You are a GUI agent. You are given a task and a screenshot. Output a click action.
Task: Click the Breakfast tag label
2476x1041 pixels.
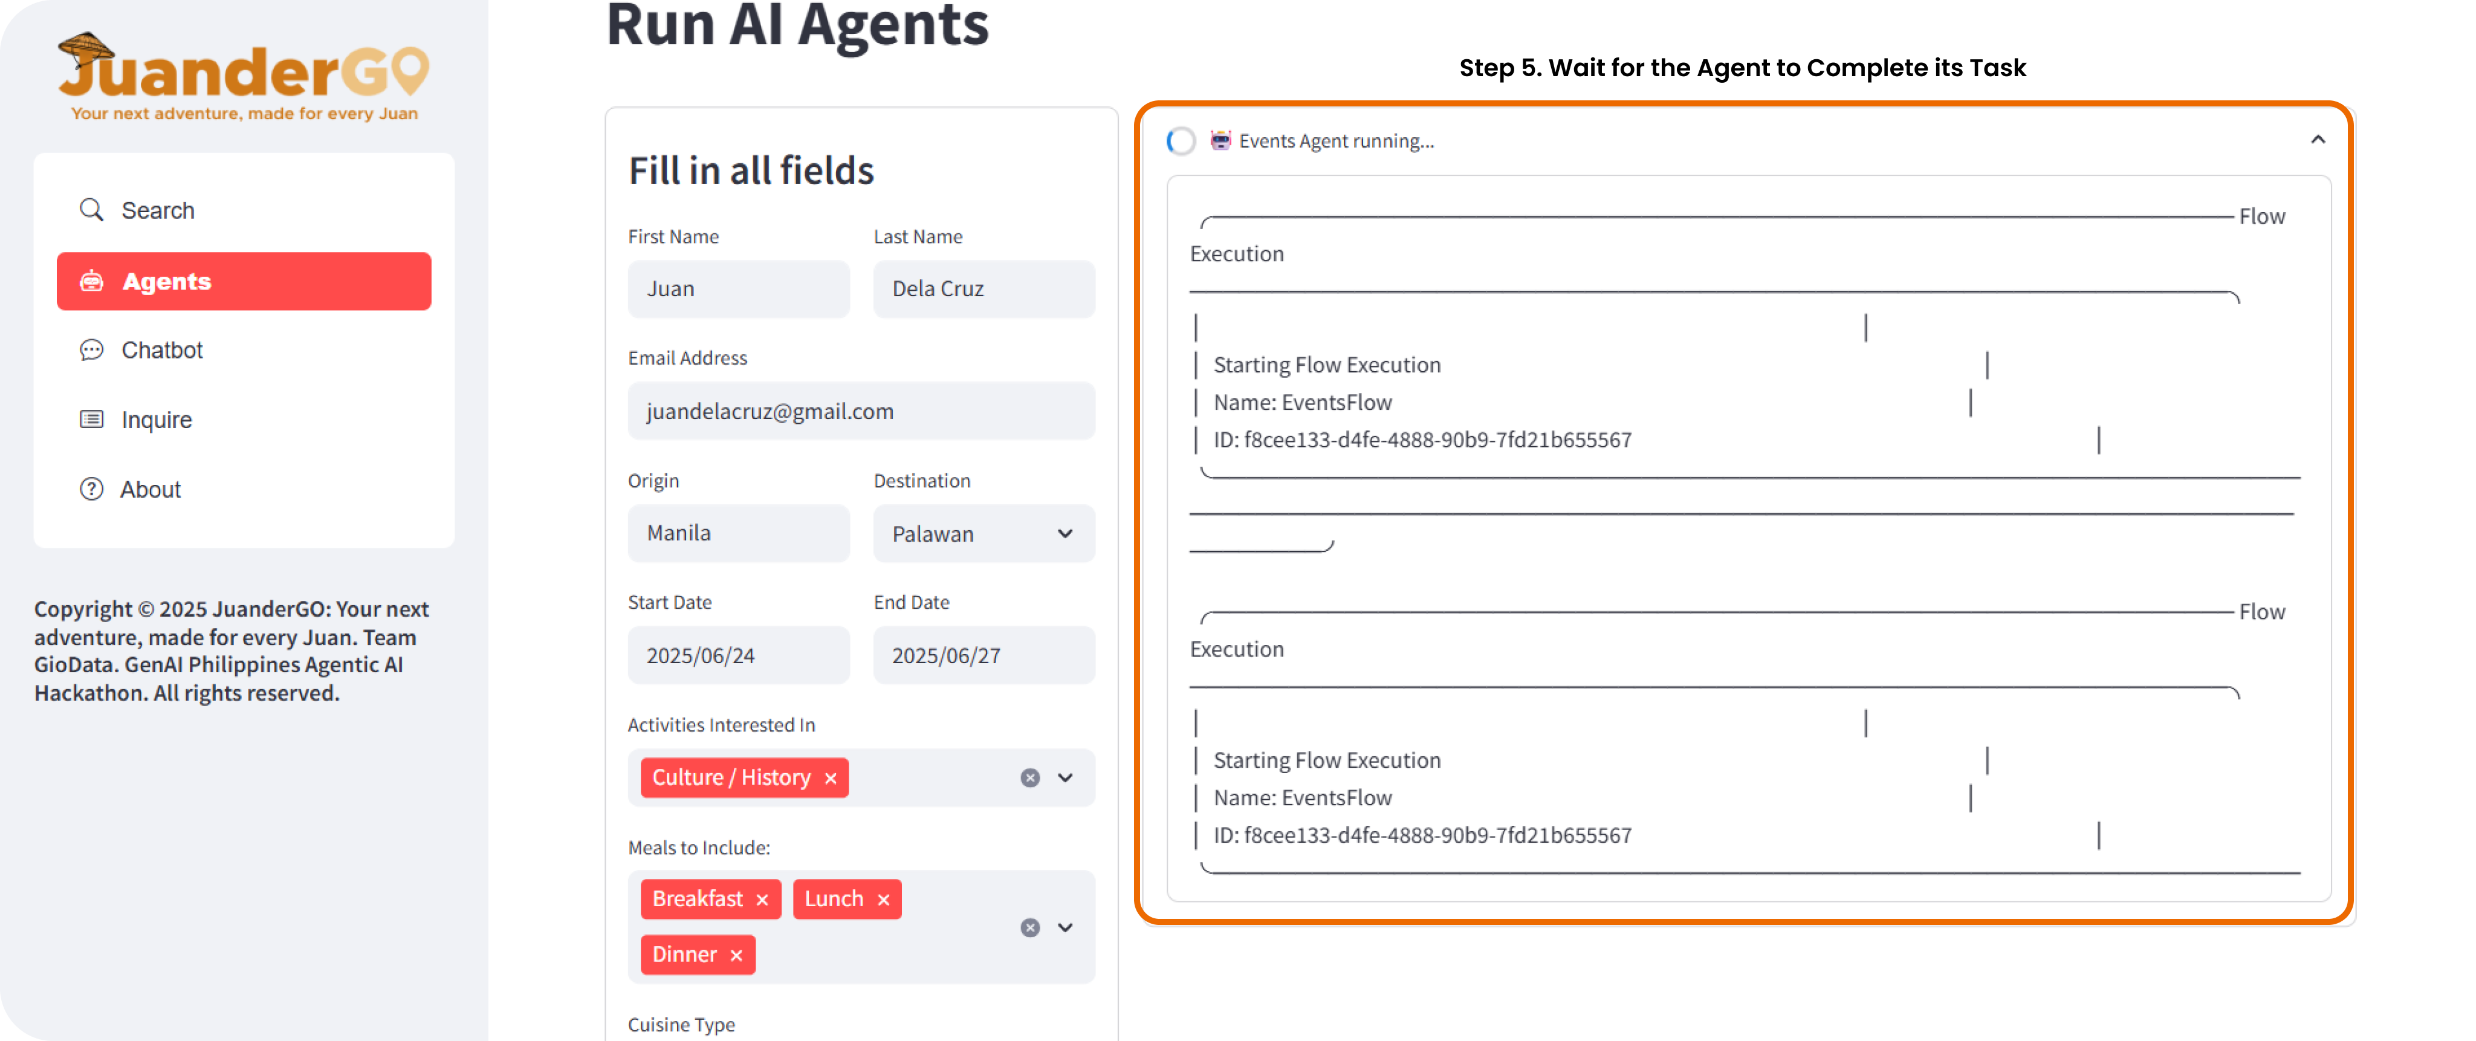coord(698,899)
